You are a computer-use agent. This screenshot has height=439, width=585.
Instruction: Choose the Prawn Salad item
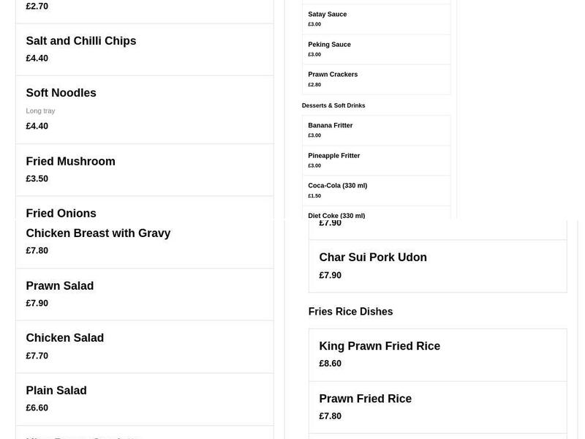59,285
